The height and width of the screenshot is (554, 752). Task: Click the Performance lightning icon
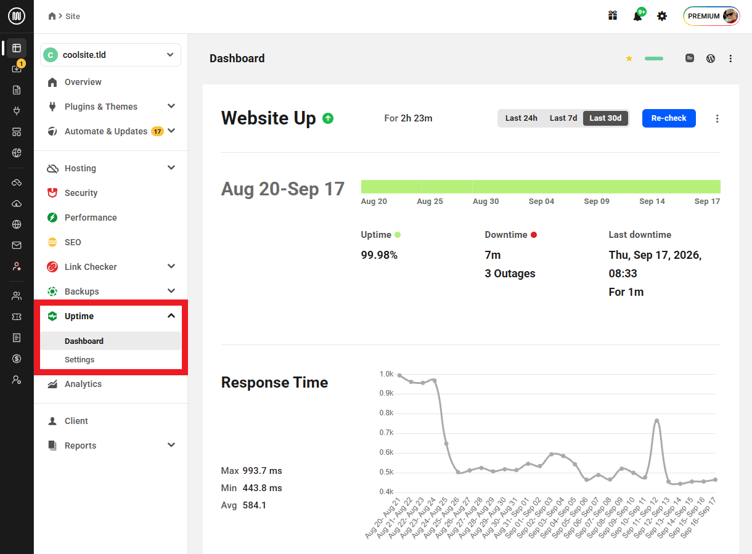(x=52, y=218)
